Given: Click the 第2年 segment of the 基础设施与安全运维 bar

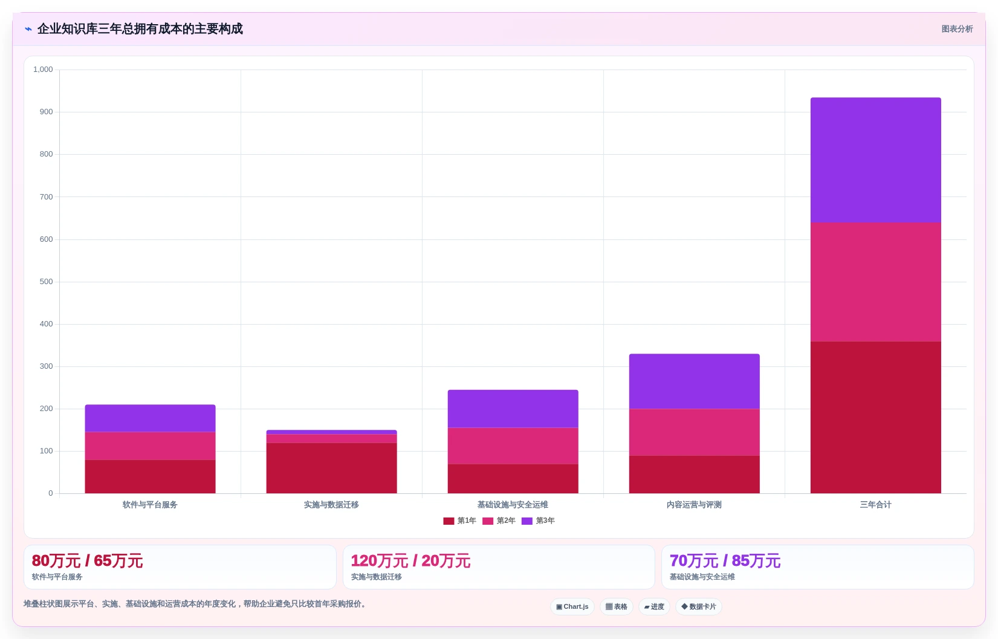Looking at the screenshot, I should tap(513, 446).
